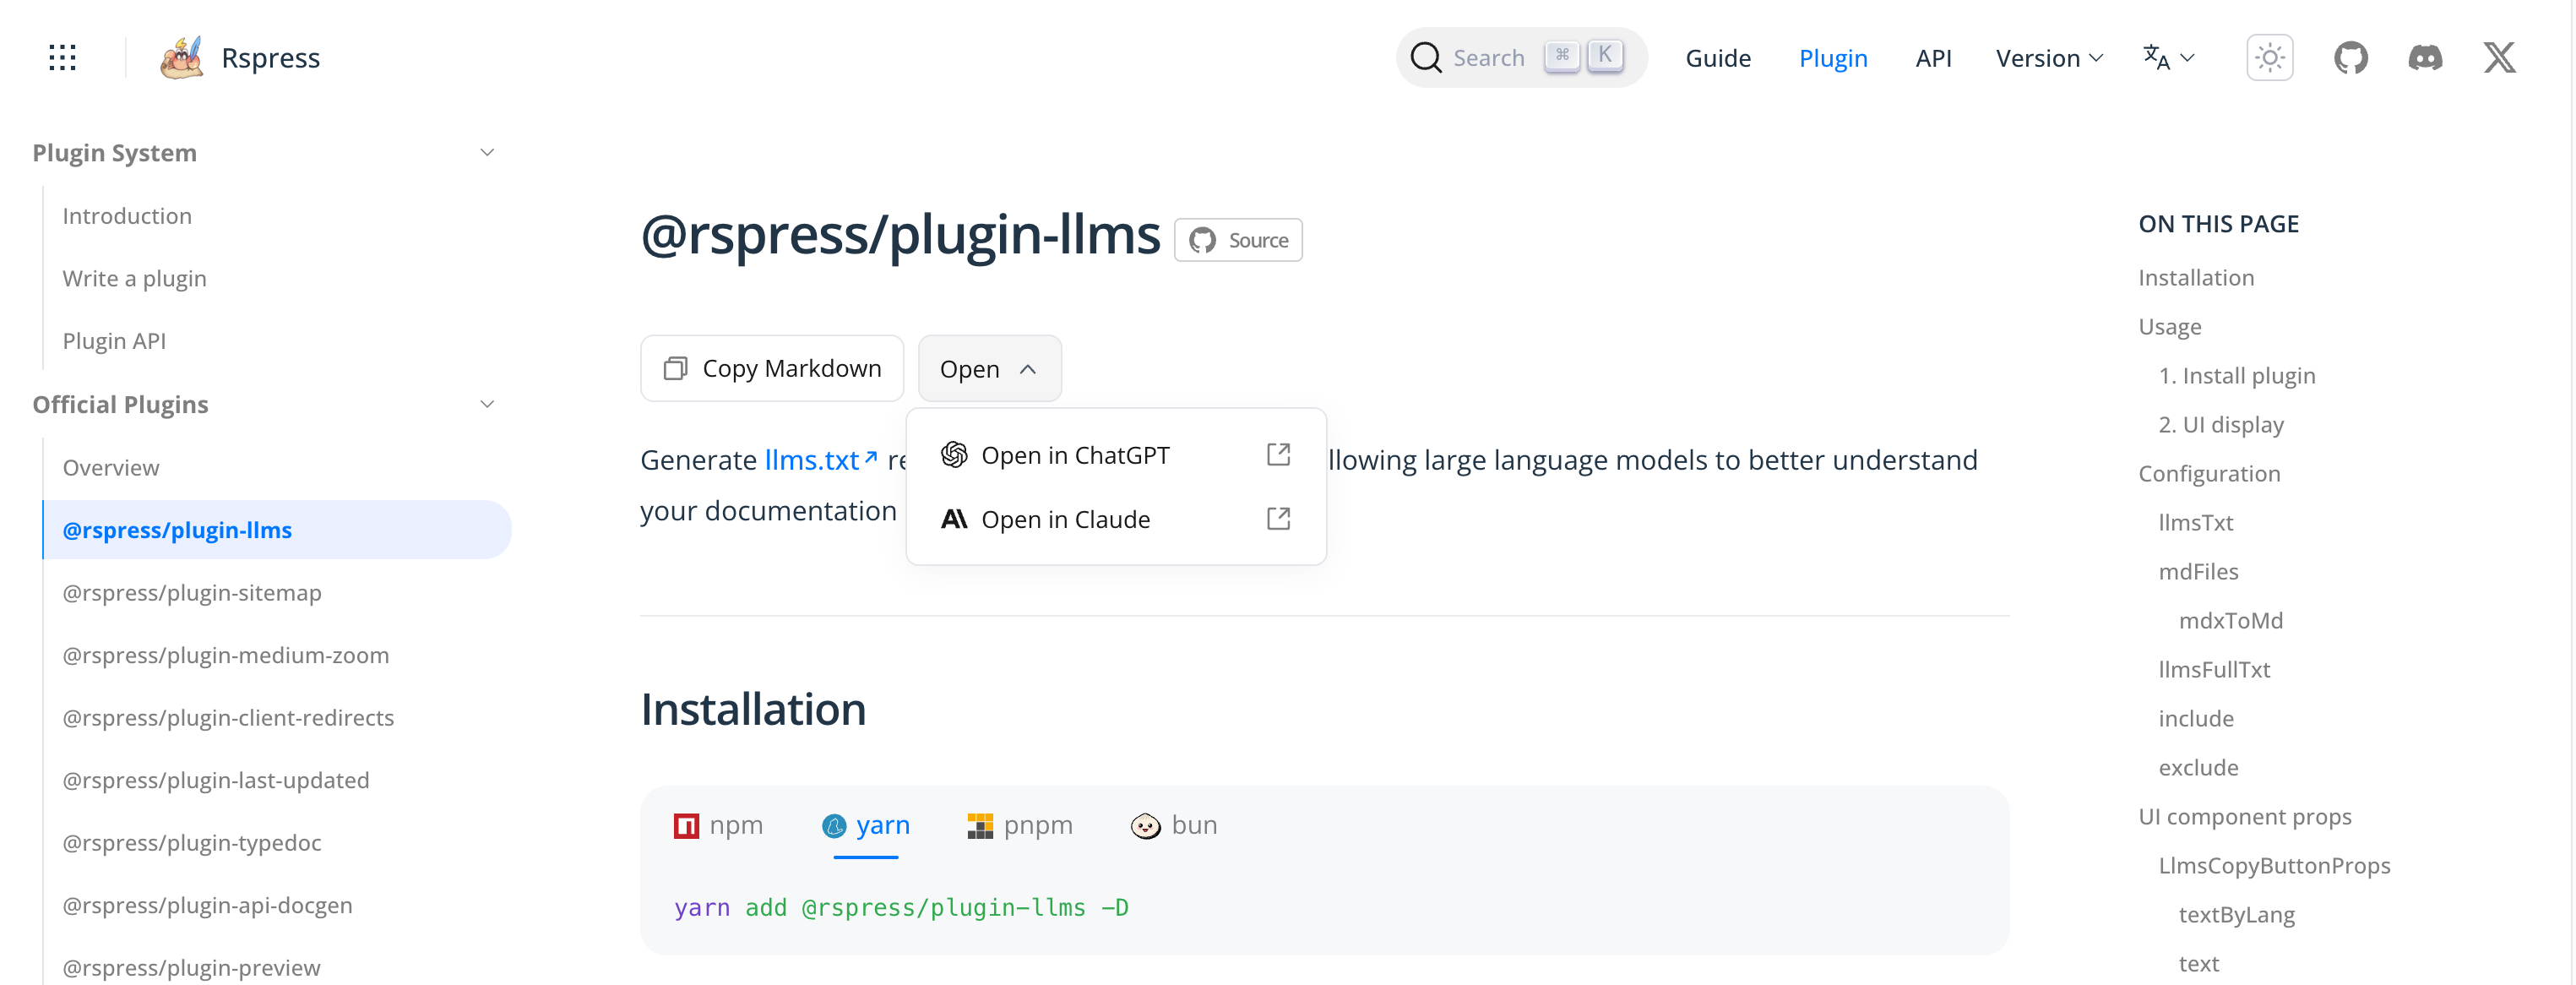Open the language translation dropdown
Image resolution: width=2576 pixels, height=985 pixels.
tap(2168, 58)
